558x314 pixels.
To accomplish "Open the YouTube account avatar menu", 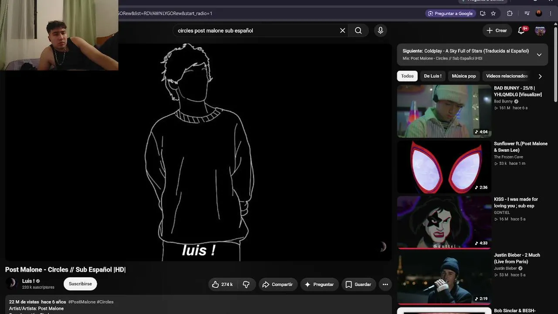I will point(540,31).
